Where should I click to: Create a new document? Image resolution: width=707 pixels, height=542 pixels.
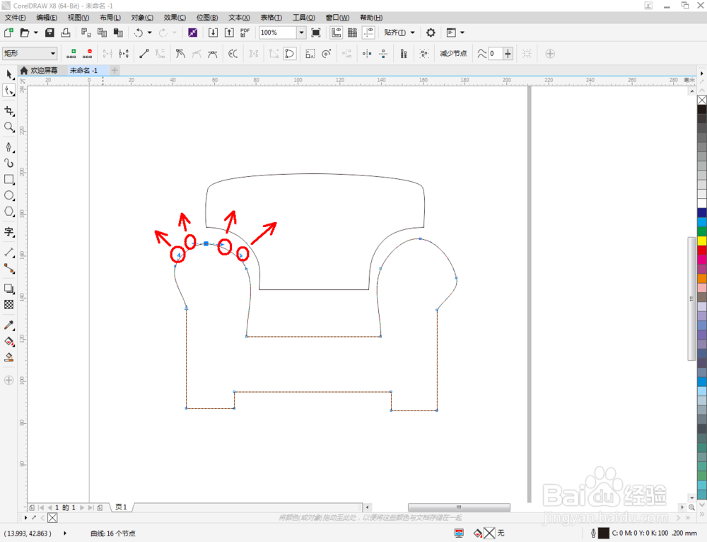[x=8, y=33]
